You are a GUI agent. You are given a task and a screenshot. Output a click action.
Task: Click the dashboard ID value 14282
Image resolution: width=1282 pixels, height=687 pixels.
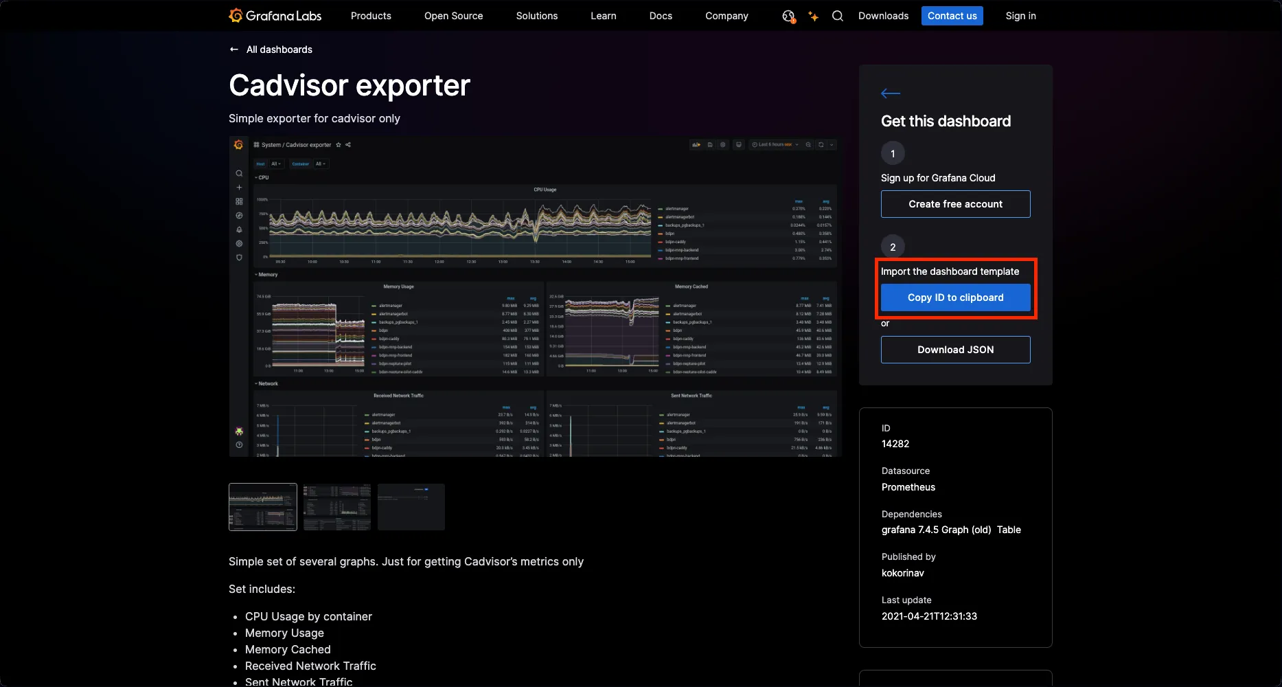tap(895, 444)
